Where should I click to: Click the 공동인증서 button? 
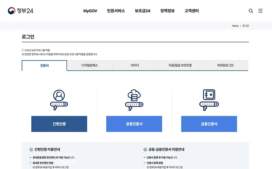pyautogui.click(x=134, y=124)
